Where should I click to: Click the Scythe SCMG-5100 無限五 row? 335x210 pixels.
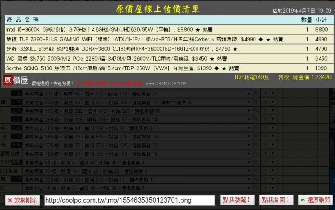pos(169,68)
